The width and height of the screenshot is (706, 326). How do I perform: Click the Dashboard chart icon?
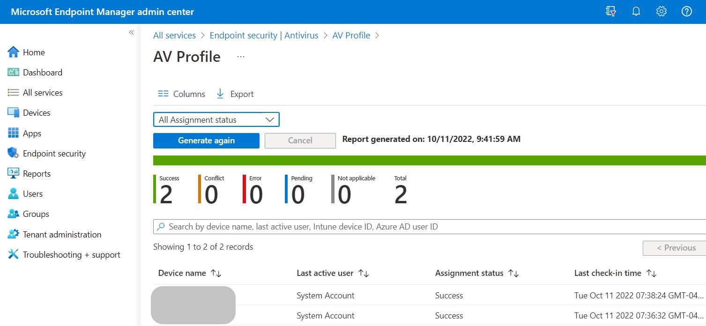14,72
